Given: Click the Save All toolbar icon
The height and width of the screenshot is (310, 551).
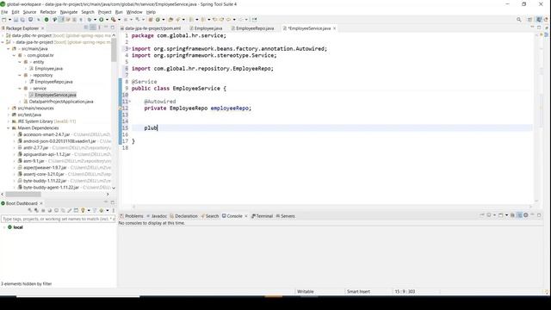Looking at the screenshot, I should 22,20.
